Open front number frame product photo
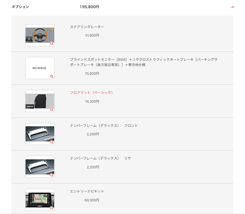 39,133
